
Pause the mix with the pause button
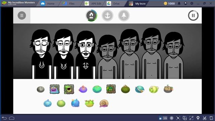tap(193, 15)
